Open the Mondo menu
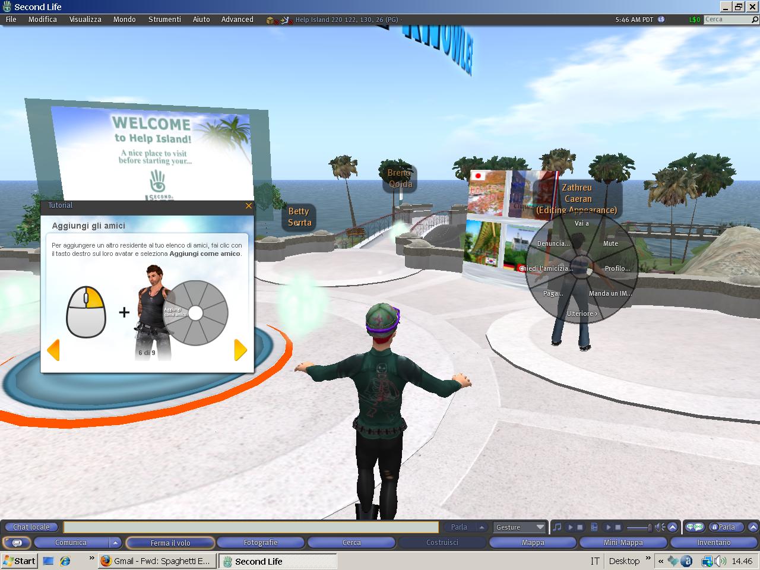Screen dimensions: 760x570 [125, 20]
